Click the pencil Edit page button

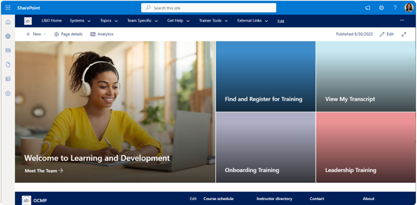pyautogui.click(x=386, y=34)
